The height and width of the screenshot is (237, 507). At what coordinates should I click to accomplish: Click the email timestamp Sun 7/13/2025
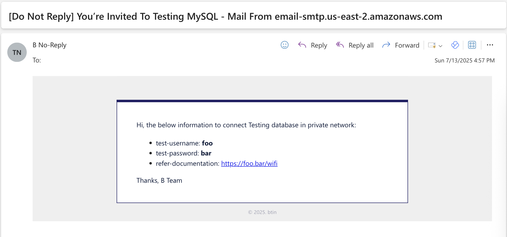(x=465, y=60)
